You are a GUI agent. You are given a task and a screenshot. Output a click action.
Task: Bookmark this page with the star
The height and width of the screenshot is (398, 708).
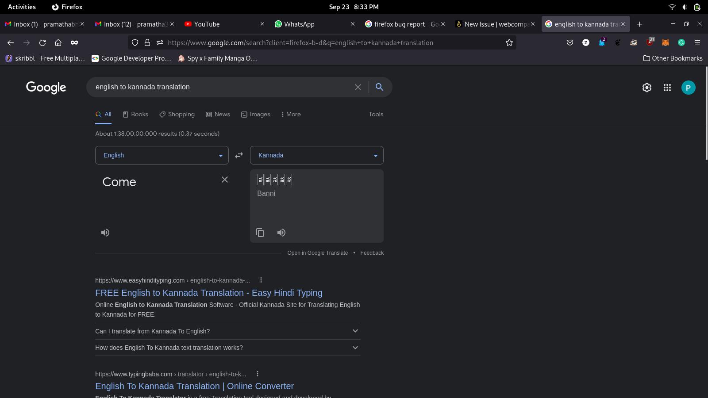[x=509, y=42]
